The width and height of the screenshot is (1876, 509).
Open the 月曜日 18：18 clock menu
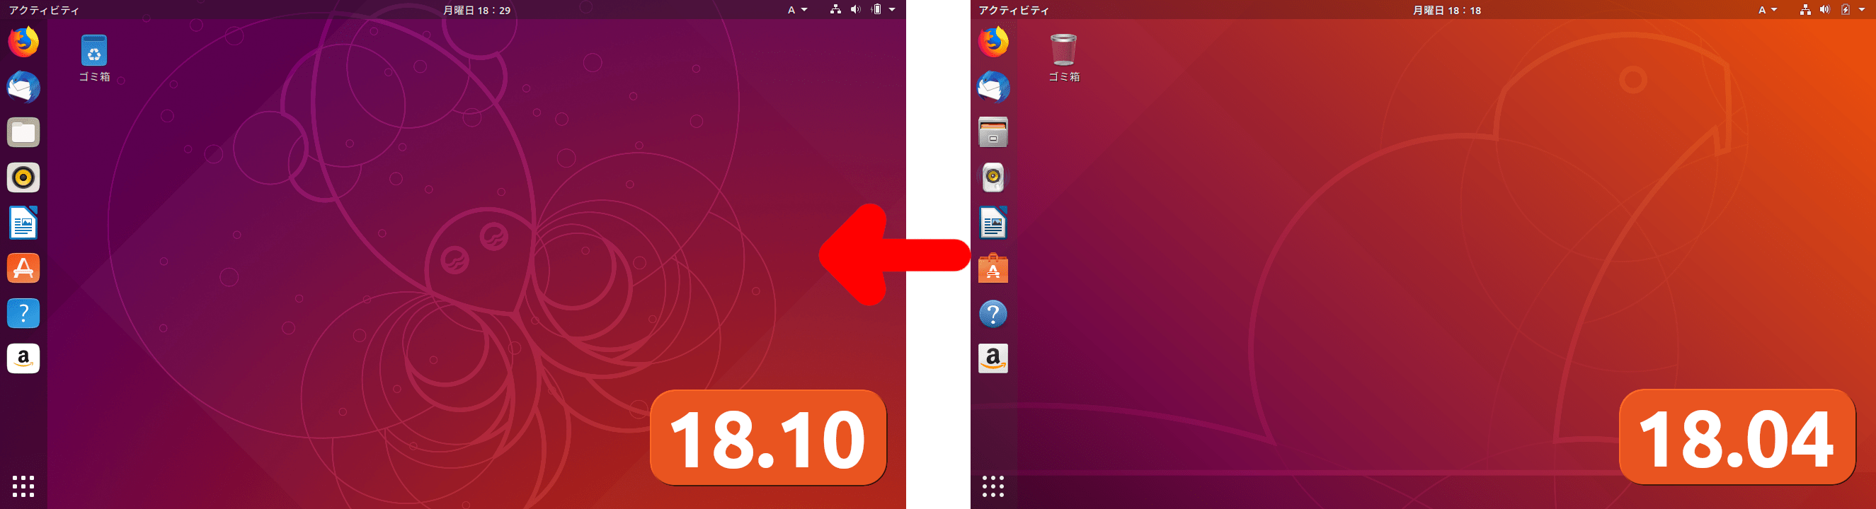pos(1446,10)
